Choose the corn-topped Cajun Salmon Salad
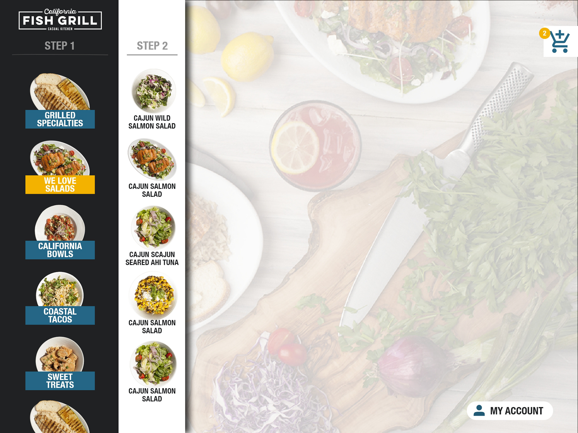Image resolution: width=578 pixels, height=433 pixels. click(152, 303)
